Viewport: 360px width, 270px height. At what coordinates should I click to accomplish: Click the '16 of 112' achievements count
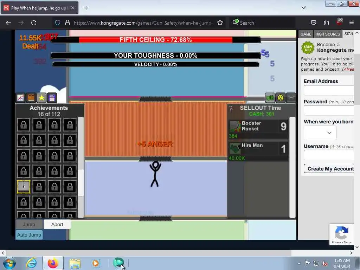49,114
